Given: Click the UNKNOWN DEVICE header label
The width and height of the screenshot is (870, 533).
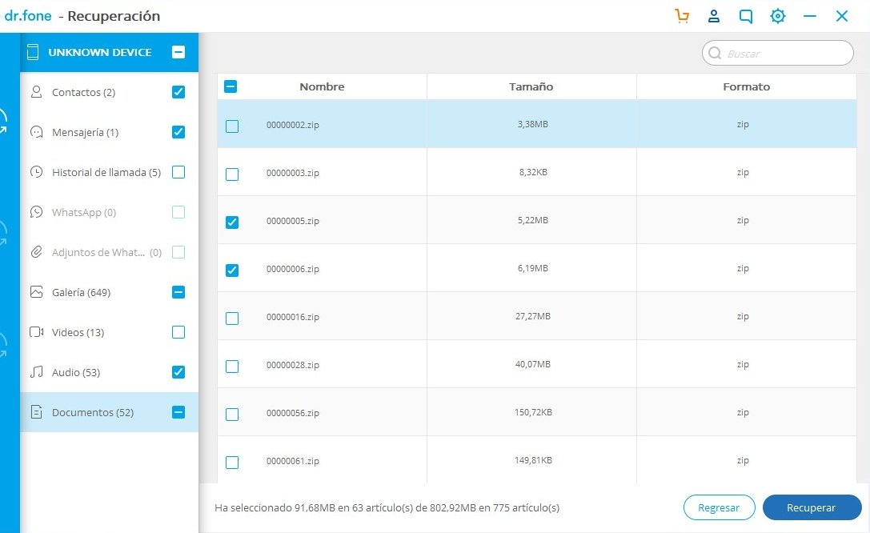Looking at the screenshot, I should [100, 52].
